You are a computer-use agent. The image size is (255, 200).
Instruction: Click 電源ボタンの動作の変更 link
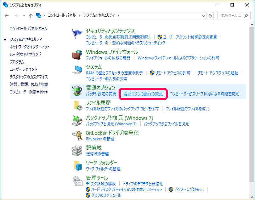[143, 94]
